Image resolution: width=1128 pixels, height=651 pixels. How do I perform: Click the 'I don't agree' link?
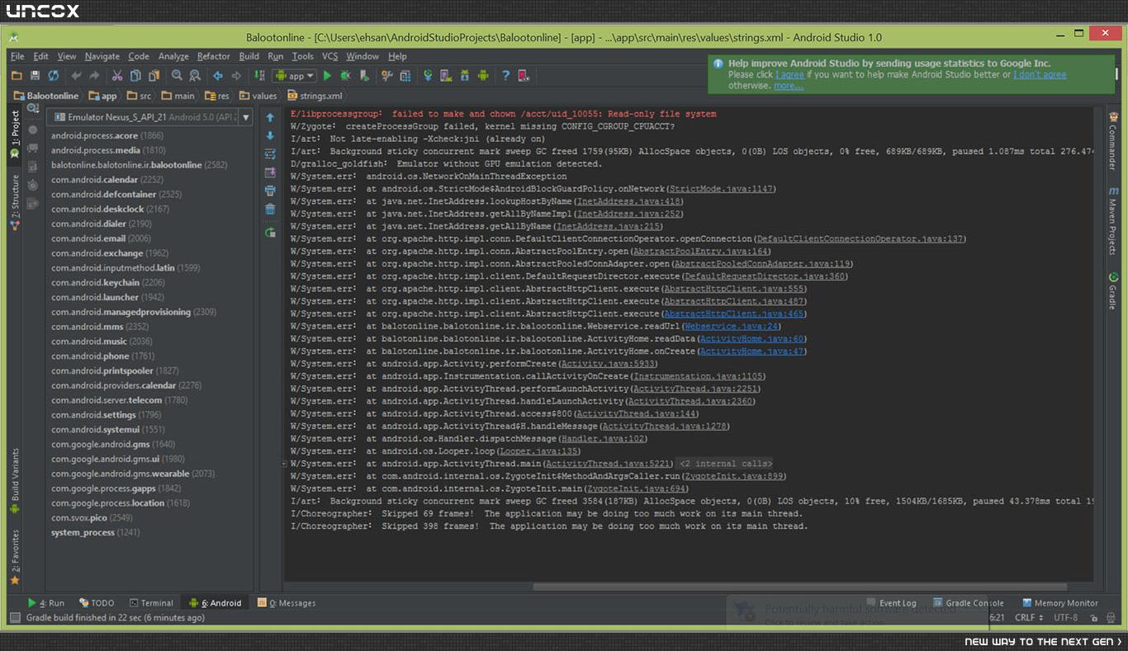coord(1040,74)
